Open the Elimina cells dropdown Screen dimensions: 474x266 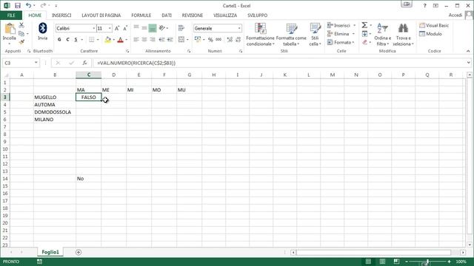tap(341, 34)
